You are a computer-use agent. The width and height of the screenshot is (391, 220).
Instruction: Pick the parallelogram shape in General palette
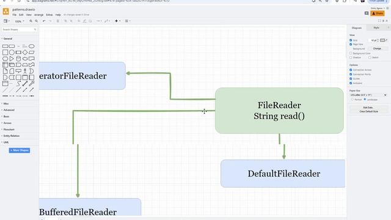tap(31, 53)
